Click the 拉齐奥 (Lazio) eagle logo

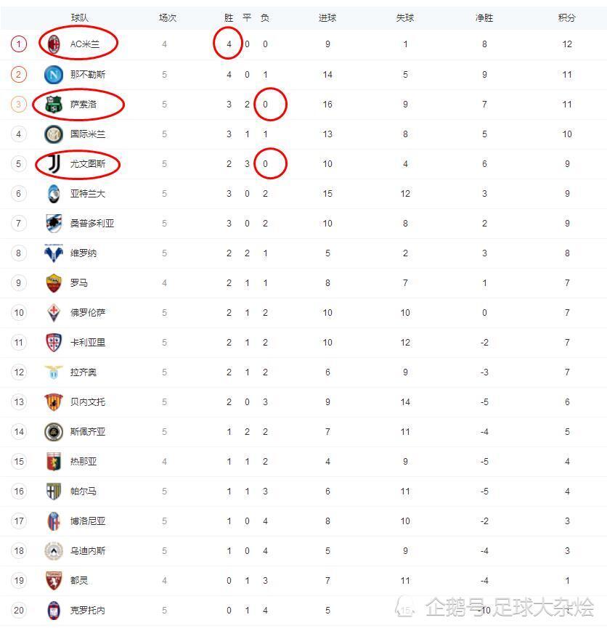point(54,372)
